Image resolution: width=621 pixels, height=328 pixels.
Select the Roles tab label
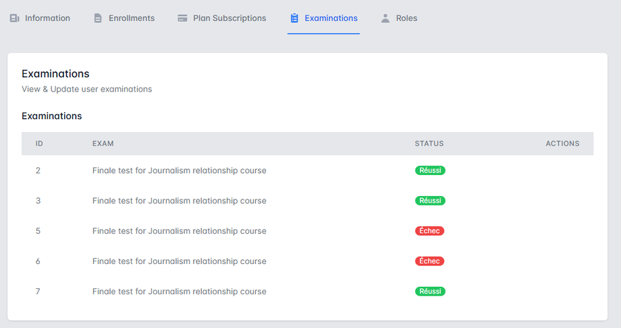click(407, 18)
